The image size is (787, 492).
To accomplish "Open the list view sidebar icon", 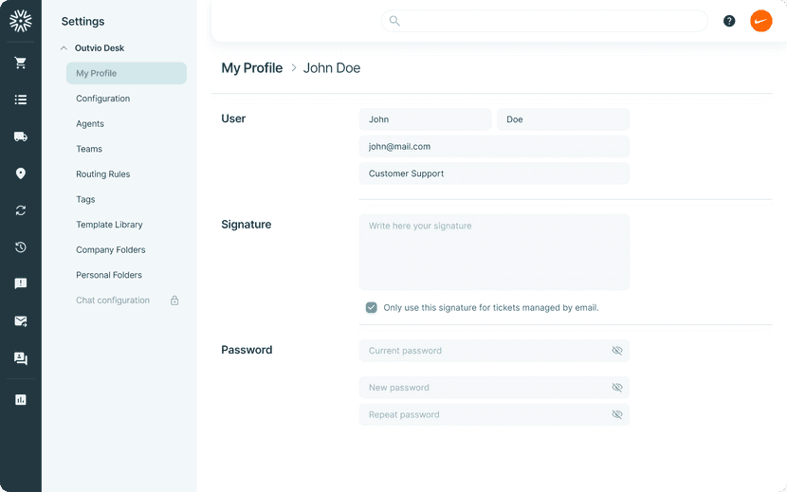I will point(20,100).
